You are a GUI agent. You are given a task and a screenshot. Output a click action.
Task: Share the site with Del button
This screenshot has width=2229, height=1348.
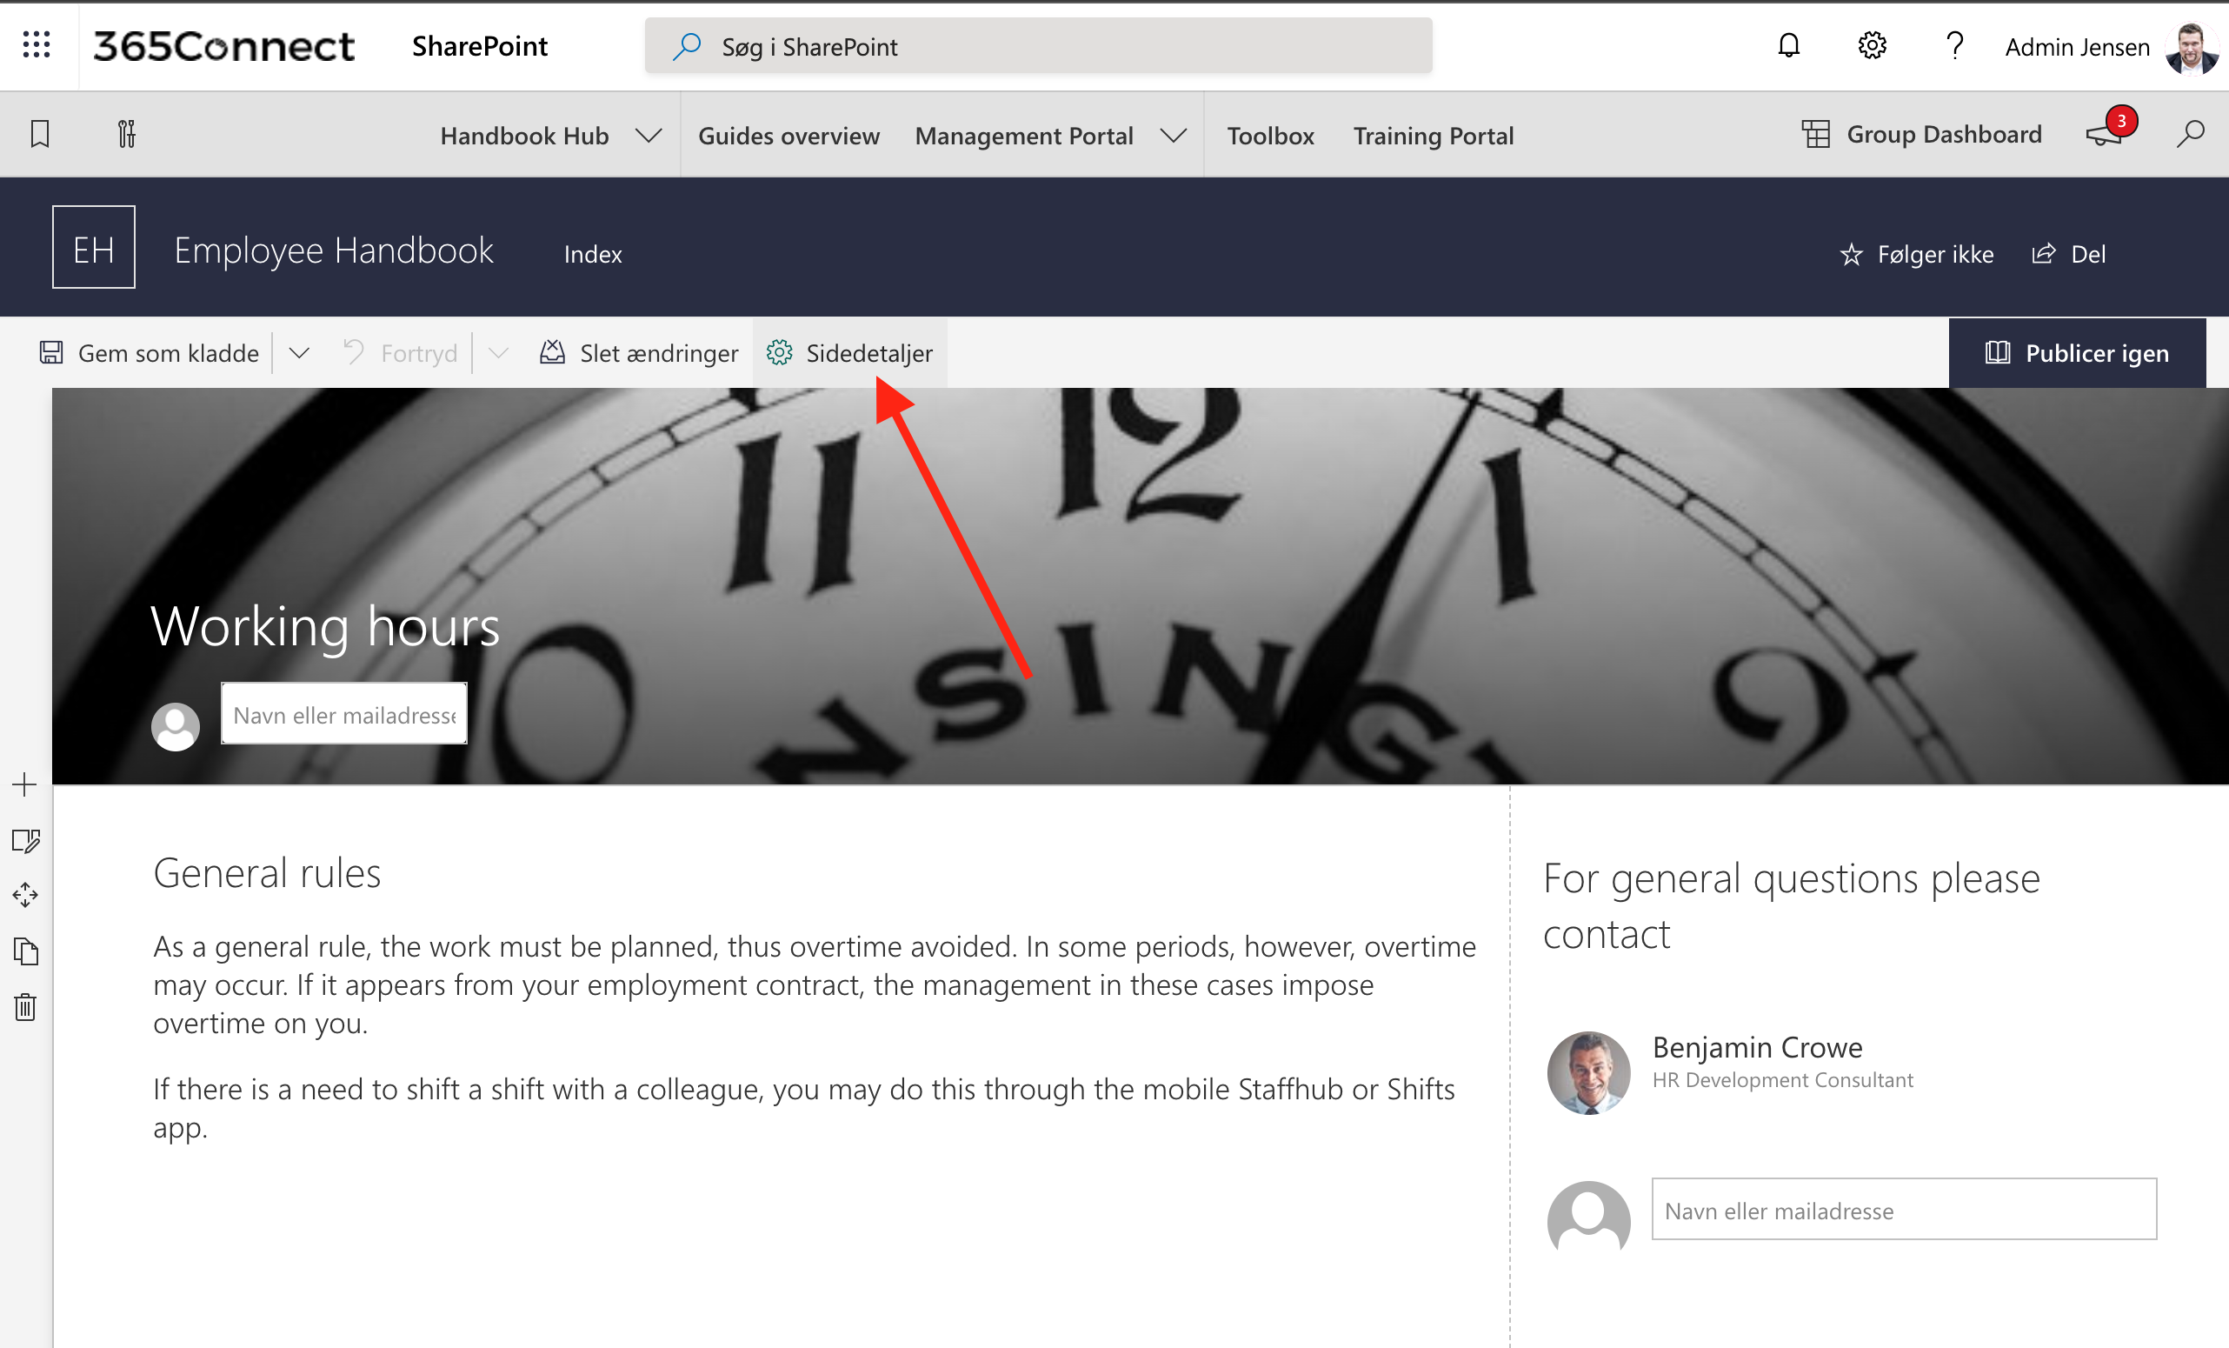[2069, 254]
